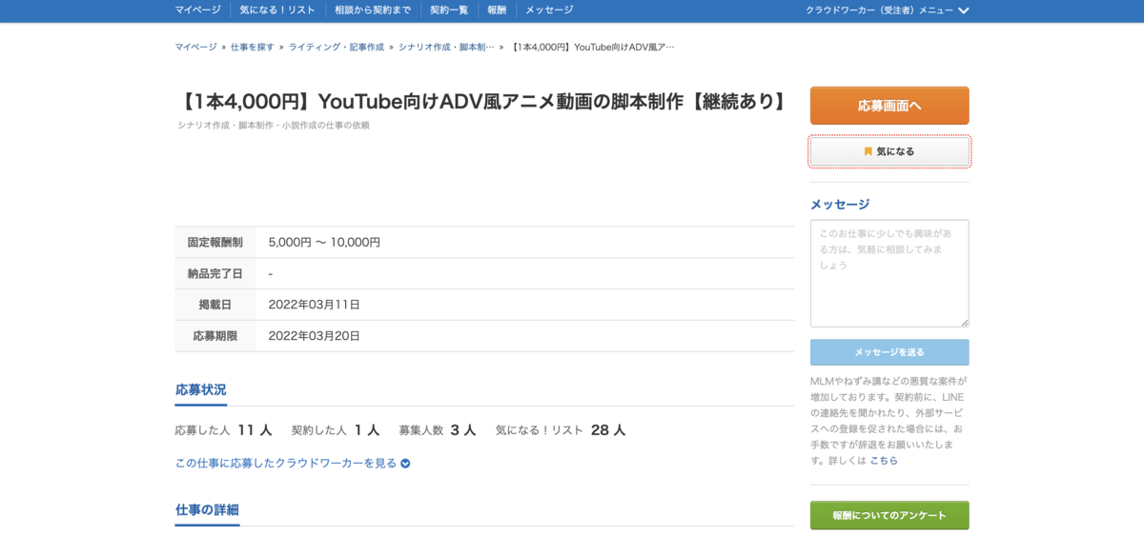Click the 2022年03月11日 posting date

click(315, 305)
